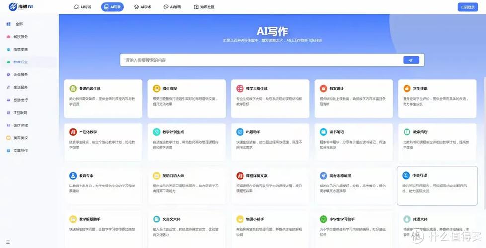
Task: Open the 成语大师 droplet icon
Action: coord(407,219)
